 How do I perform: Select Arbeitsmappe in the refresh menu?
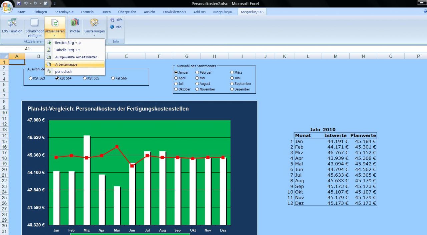(75, 64)
